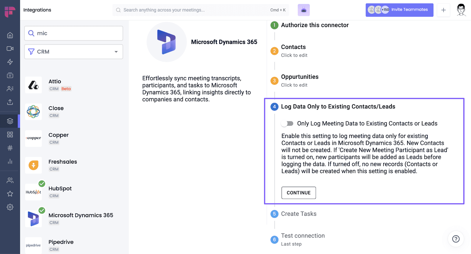The height and width of the screenshot is (254, 471).
Task: Open the lightning bolt sidebar icon
Action: click(10, 62)
